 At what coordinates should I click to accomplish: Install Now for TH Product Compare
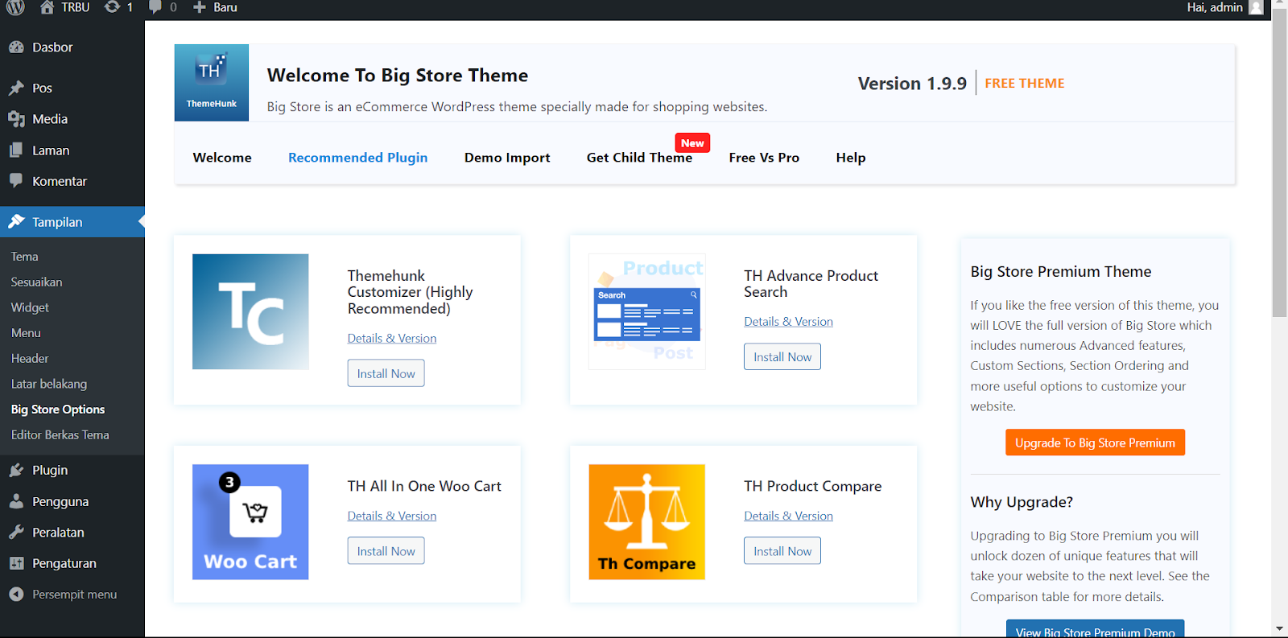point(782,551)
